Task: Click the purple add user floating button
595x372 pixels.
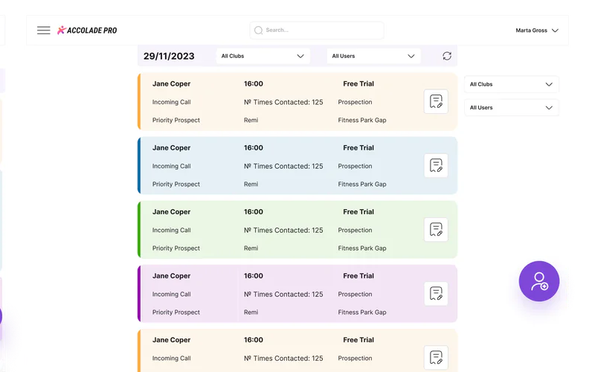Action: click(538, 281)
